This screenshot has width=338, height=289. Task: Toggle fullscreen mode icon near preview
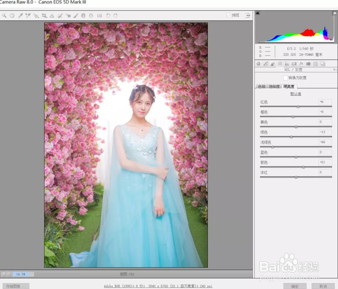pyautogui.click(x=247, y=15)
